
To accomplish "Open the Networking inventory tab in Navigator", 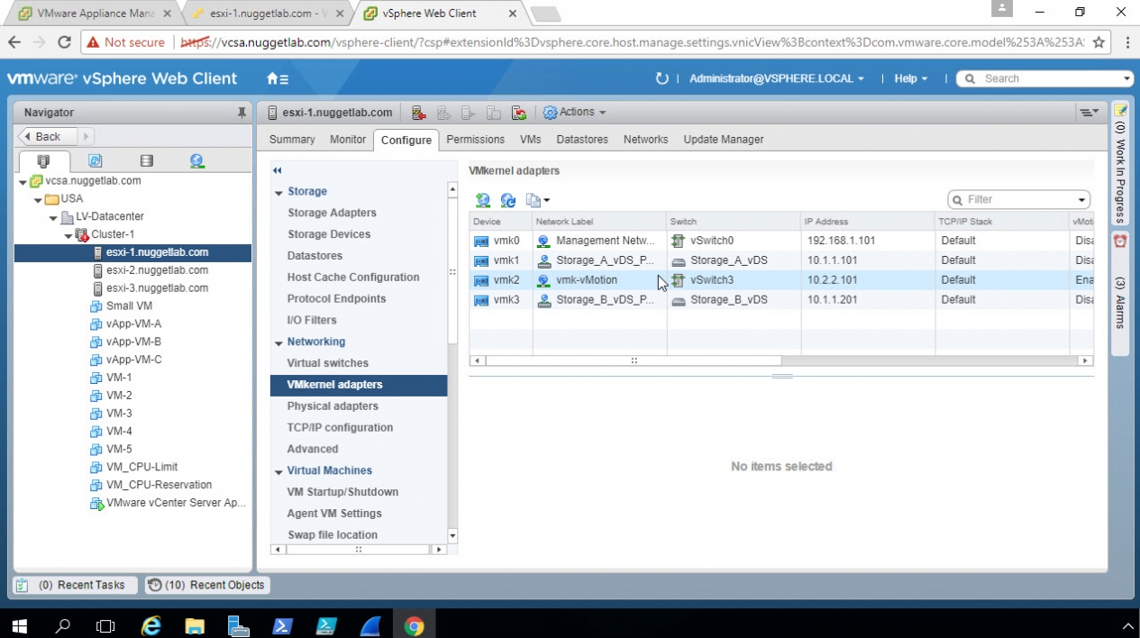I will pyautogui.click(x=196, y=161).
